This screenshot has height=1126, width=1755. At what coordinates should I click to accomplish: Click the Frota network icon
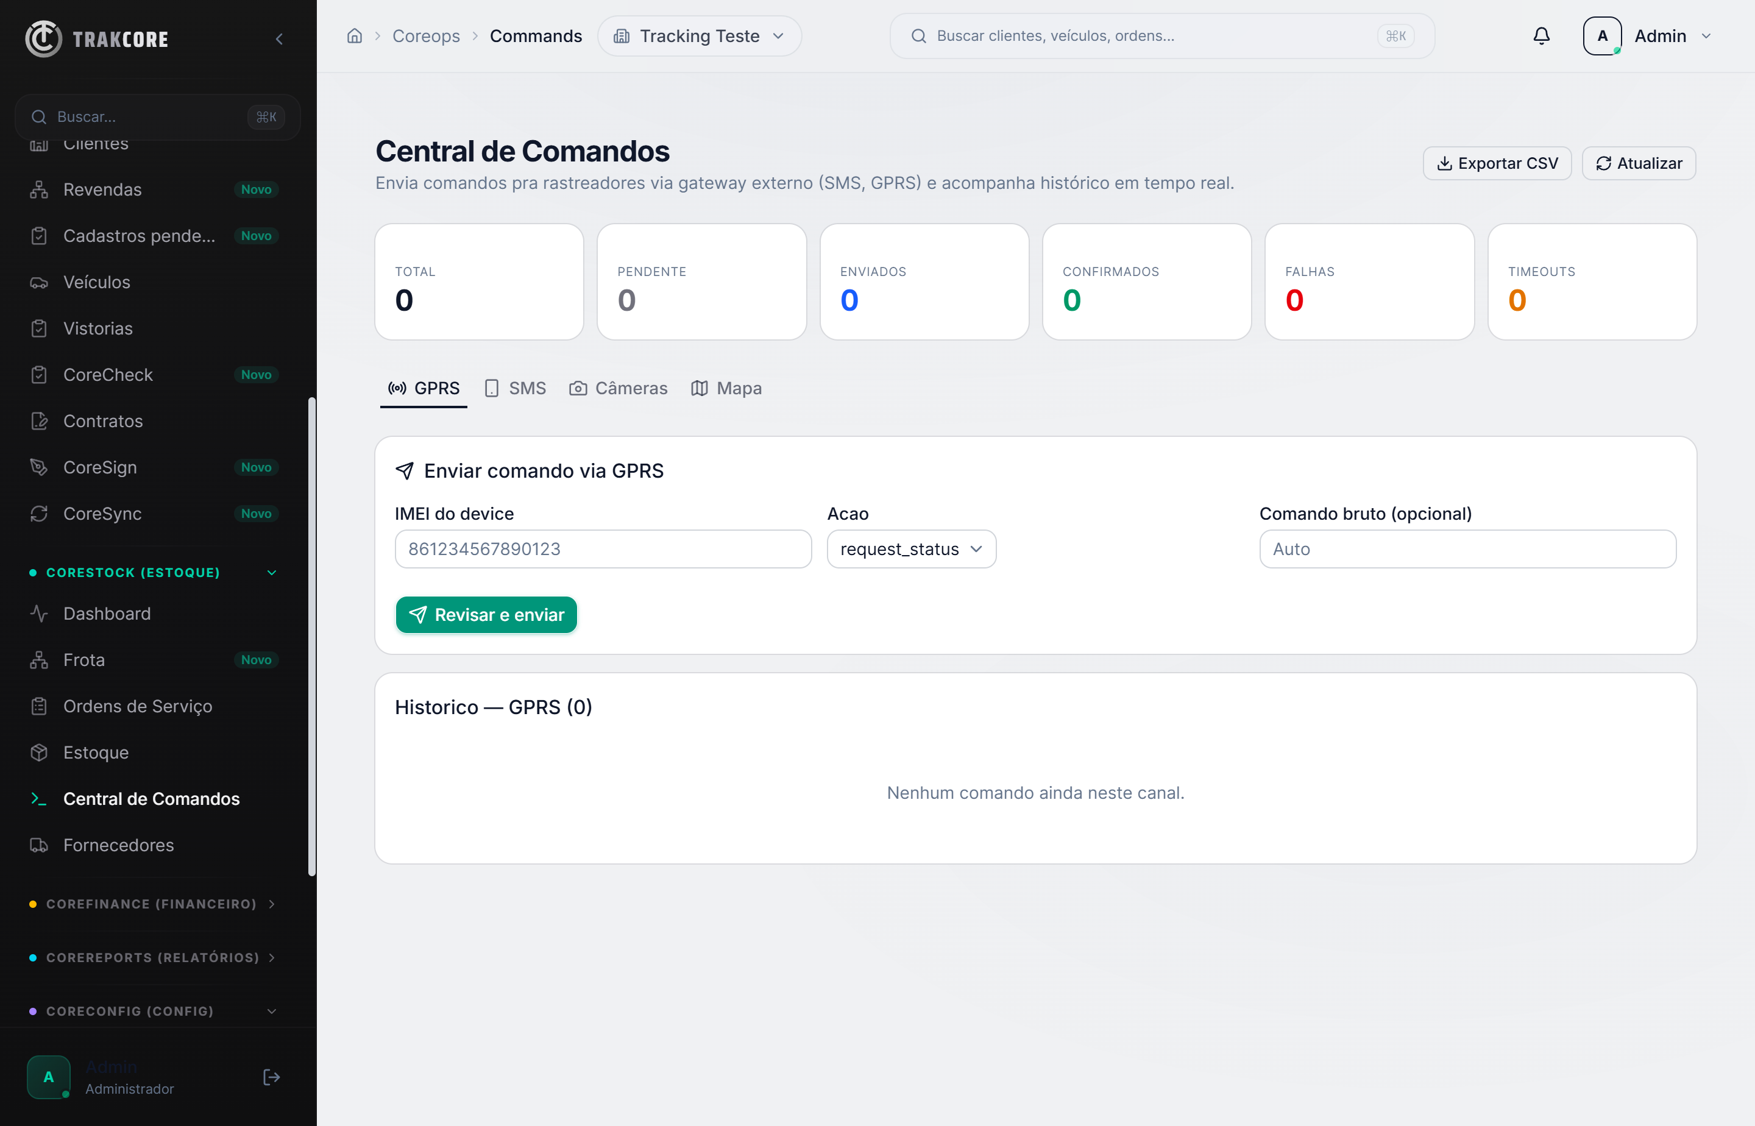tap(40, 659)
